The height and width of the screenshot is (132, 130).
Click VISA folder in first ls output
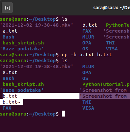tap(112, 49)
